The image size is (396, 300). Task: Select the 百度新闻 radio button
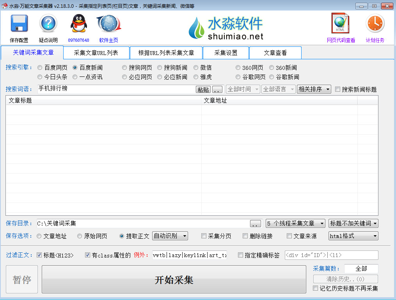[x=75, y=67]
